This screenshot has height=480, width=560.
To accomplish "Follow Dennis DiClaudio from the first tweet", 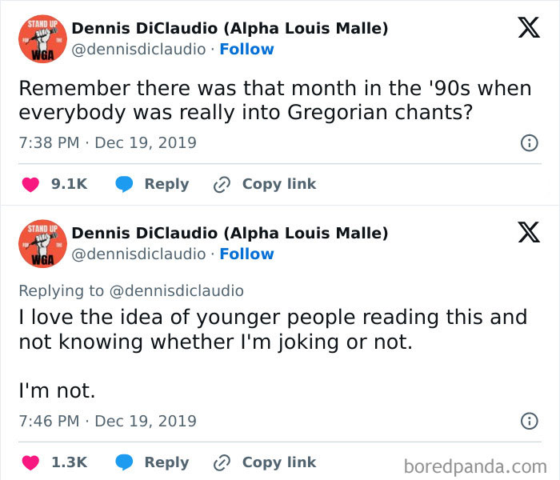I will tap(246, 49).
